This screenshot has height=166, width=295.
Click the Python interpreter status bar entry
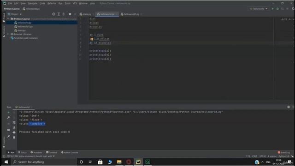click(284, 156)
